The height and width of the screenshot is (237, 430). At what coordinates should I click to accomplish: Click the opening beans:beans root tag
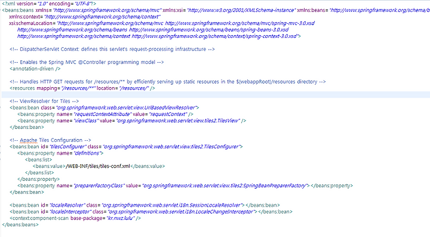point(18,10)
